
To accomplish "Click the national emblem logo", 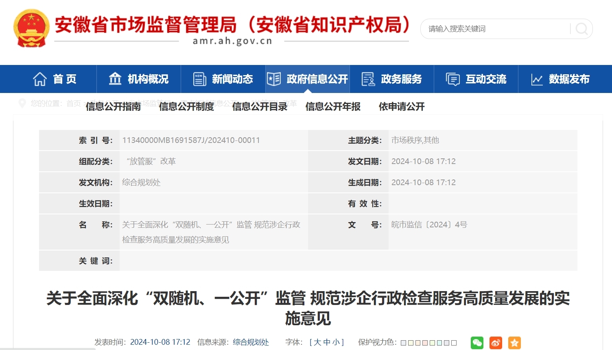I will click(x=31, y=28).
